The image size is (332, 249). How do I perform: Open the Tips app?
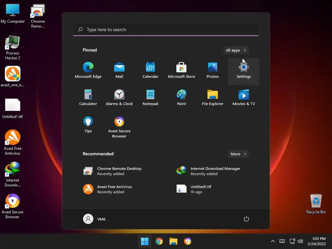click(x=88, y=125)
